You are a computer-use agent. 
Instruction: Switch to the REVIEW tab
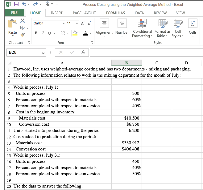[x=160, y=13]
